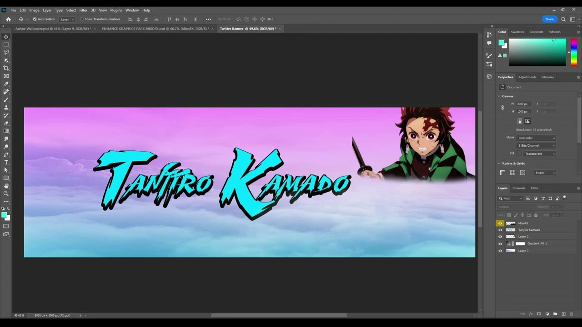
Task: Open the 3D panel cube icon
Action: click(489, 77)
